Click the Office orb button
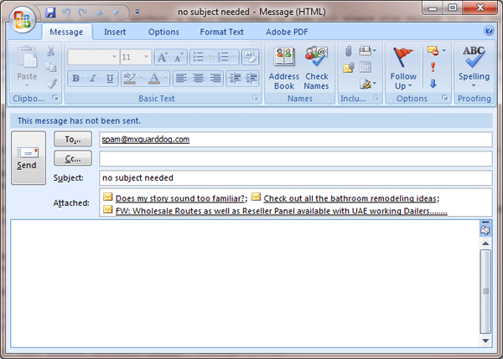503x359 pixels. [23, 17]
